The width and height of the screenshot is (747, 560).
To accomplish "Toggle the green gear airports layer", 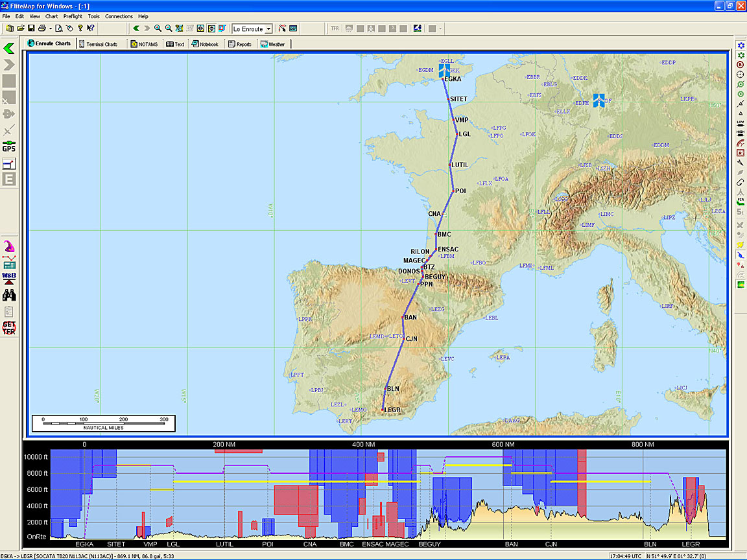I will click(x=741, y=55).
